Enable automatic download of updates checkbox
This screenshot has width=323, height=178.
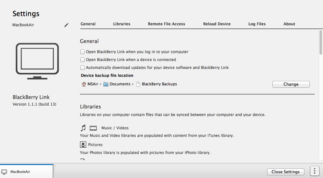pos(82,68)
